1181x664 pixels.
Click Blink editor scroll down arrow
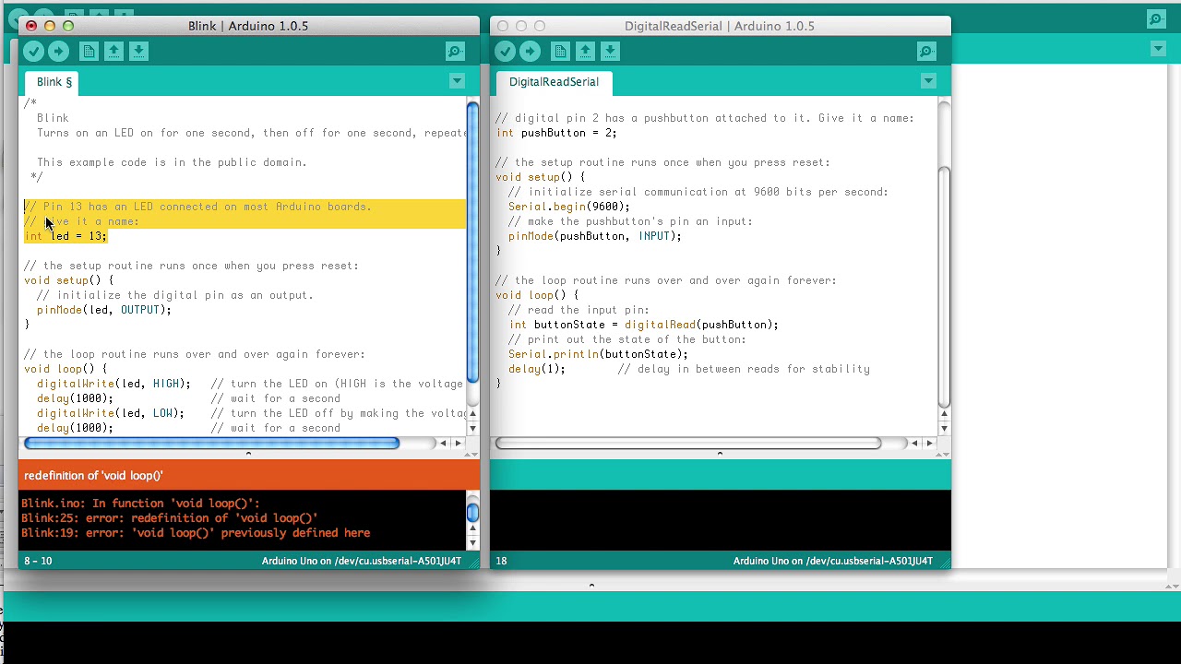473,429
